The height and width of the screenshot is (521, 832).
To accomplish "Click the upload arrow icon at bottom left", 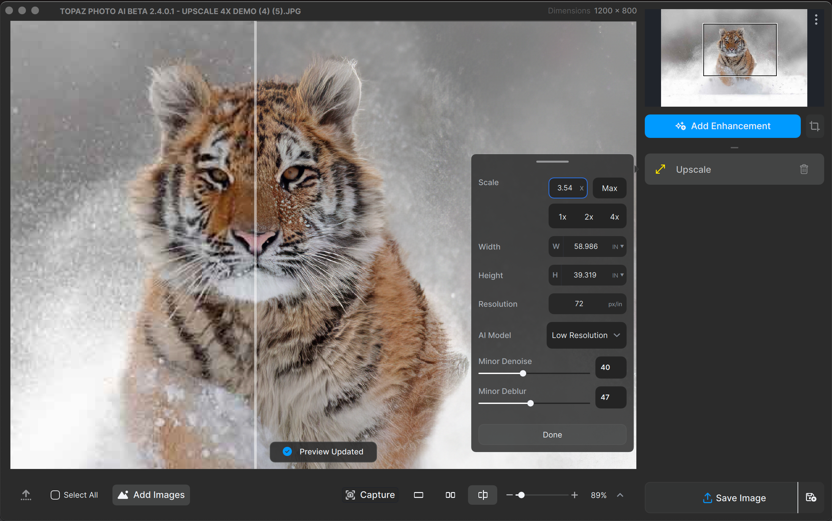I will 26,495.
